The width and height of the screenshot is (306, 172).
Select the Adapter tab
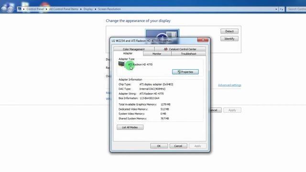click(x=128, y=53)
